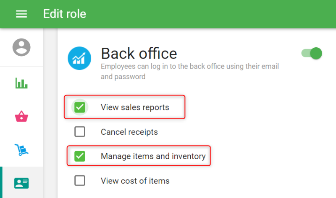Click the 'View cost of items' label
The image size is (336, 198).
pos(135,181)
